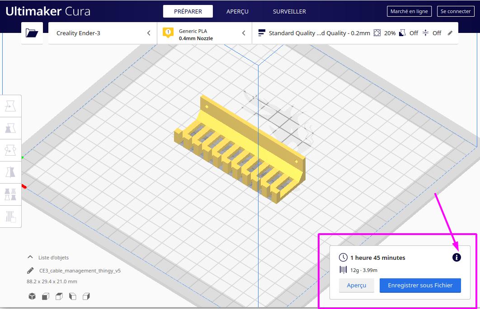Open the Standard Quality print settings panel
Viewport: 480px width, 309px height.
tap(355, 33)
